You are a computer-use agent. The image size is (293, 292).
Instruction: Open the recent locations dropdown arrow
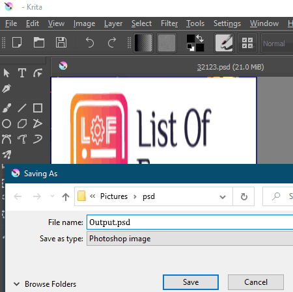(x=52, y=196)
